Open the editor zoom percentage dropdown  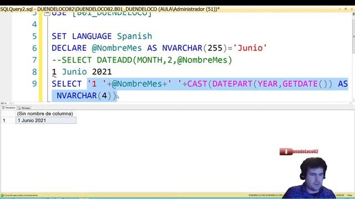[10, 103]
